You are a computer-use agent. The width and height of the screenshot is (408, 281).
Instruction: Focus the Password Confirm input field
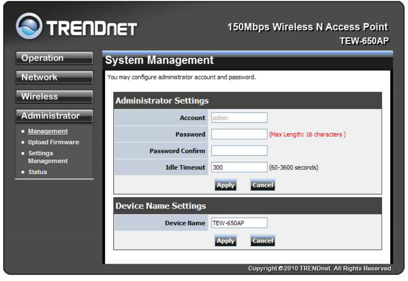pyautogui.click(x=239, y=151)
